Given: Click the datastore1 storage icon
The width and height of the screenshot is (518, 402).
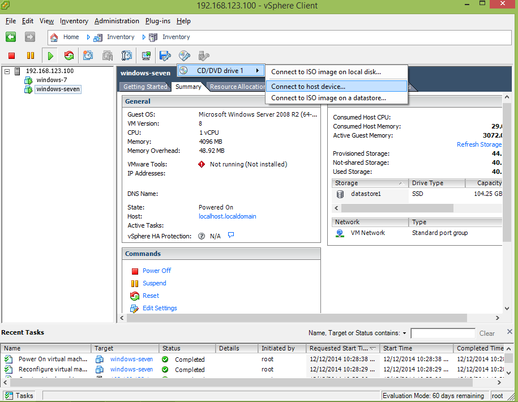Looking at the screenshot, I should point(340,194).
